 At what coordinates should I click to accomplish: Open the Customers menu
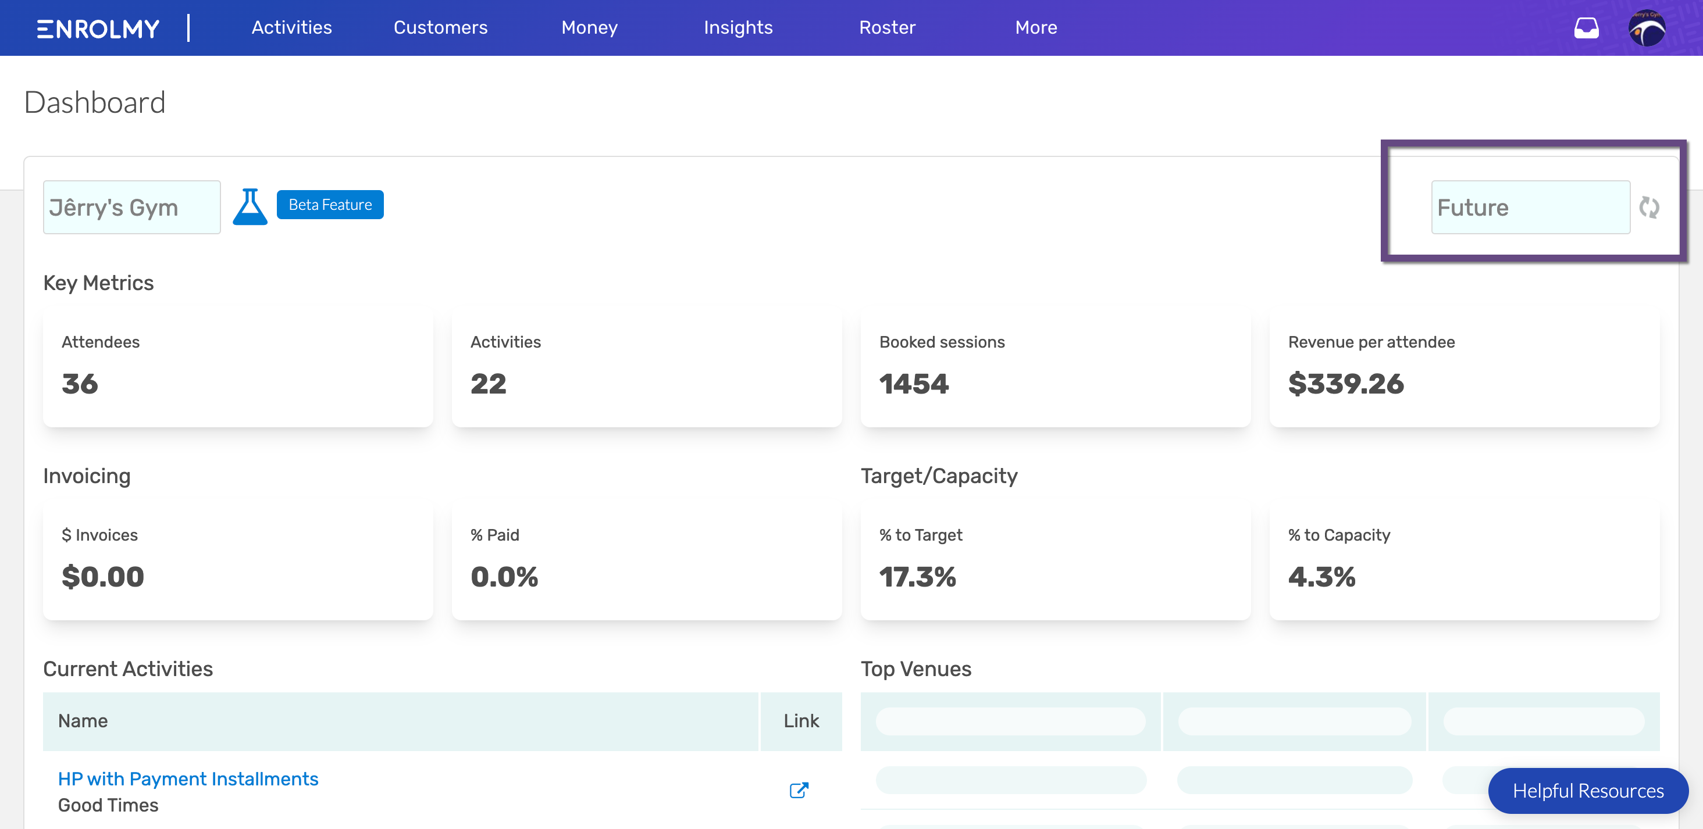click(x=440, y=28)
